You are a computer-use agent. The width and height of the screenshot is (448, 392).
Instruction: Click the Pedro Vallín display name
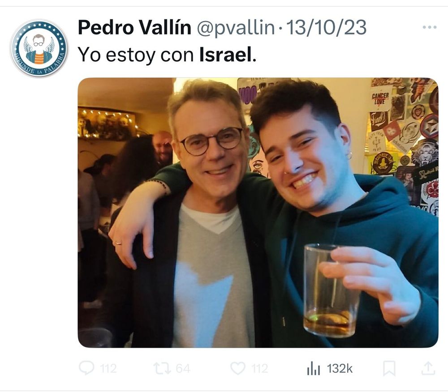click(x=134, y=27)
